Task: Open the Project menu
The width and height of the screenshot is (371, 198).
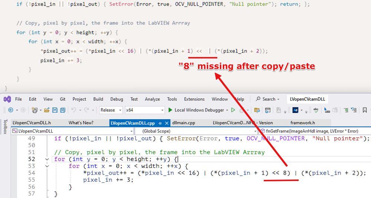Action: (x=79, y=99)
